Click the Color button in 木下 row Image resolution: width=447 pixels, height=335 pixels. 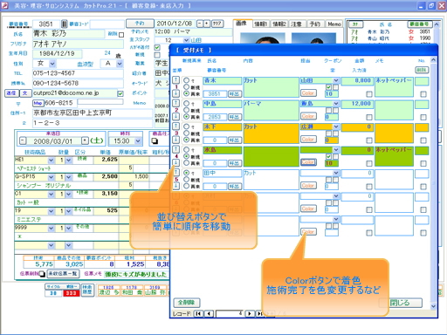308,140
